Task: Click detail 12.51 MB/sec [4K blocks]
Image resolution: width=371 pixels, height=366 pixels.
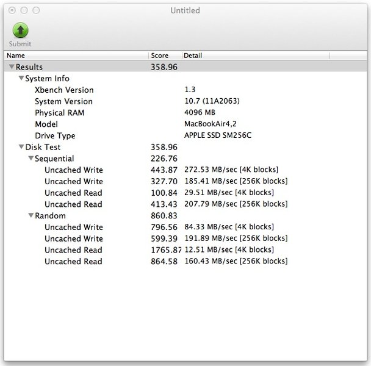Action: 229,249
